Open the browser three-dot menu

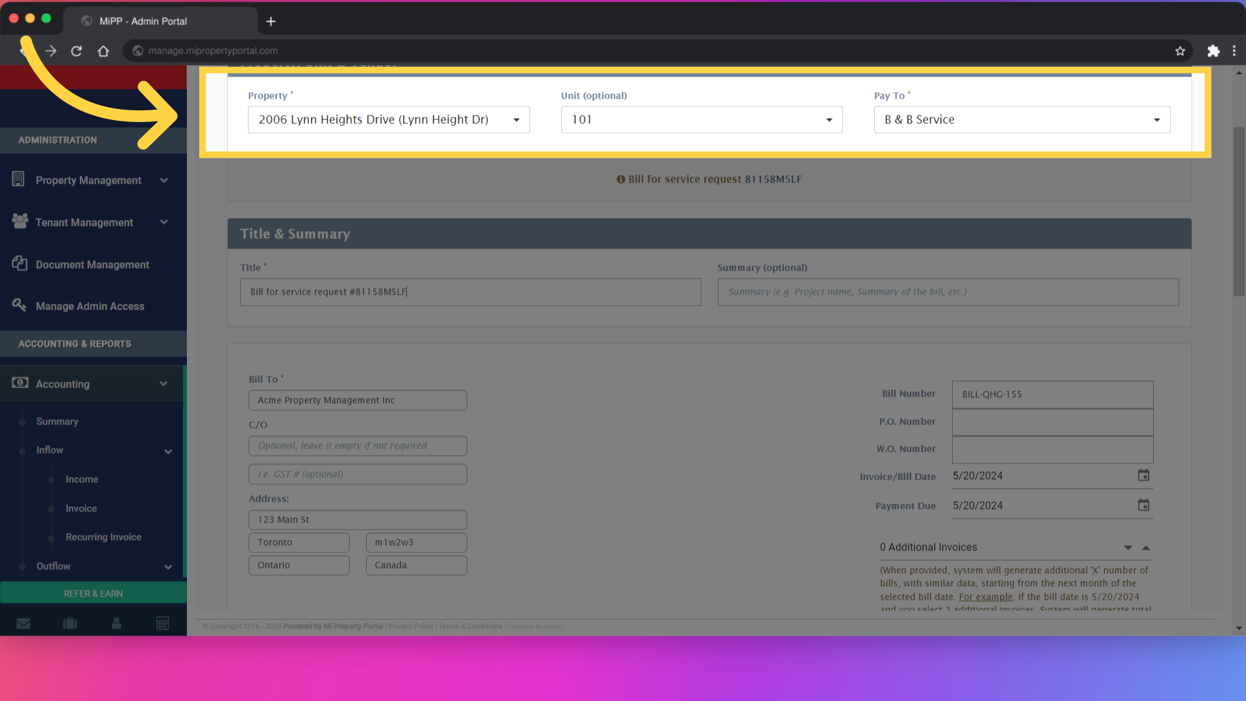click(x=1234, y=51)
